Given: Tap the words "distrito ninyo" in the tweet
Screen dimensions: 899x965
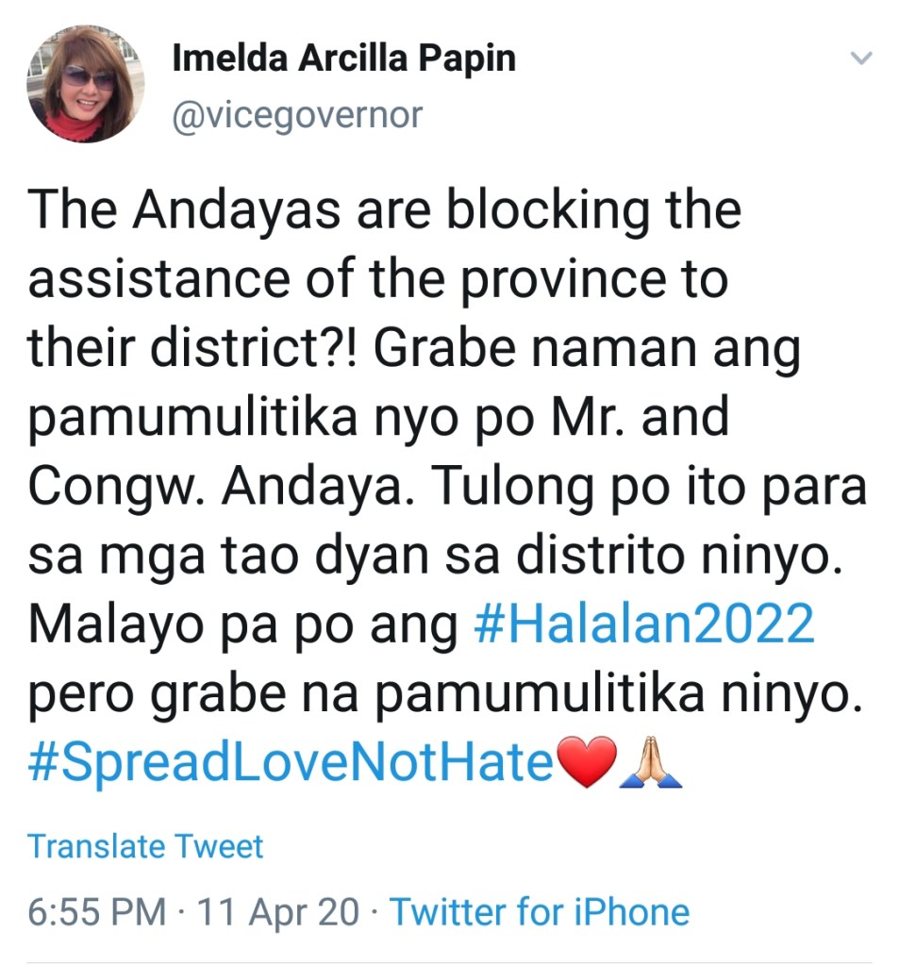Looking at the screenshot, I should [x=678, y=555].
